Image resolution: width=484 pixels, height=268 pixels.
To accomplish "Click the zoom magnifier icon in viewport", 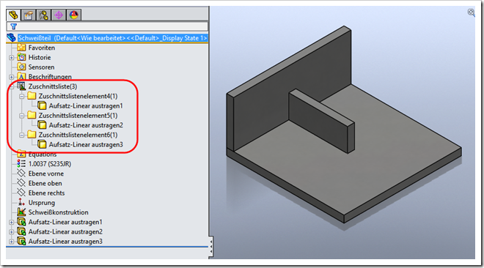I will [x=471, y=12].
